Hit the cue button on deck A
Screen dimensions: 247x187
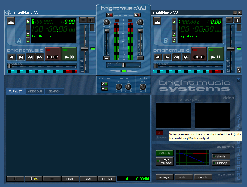click(53, 54)
